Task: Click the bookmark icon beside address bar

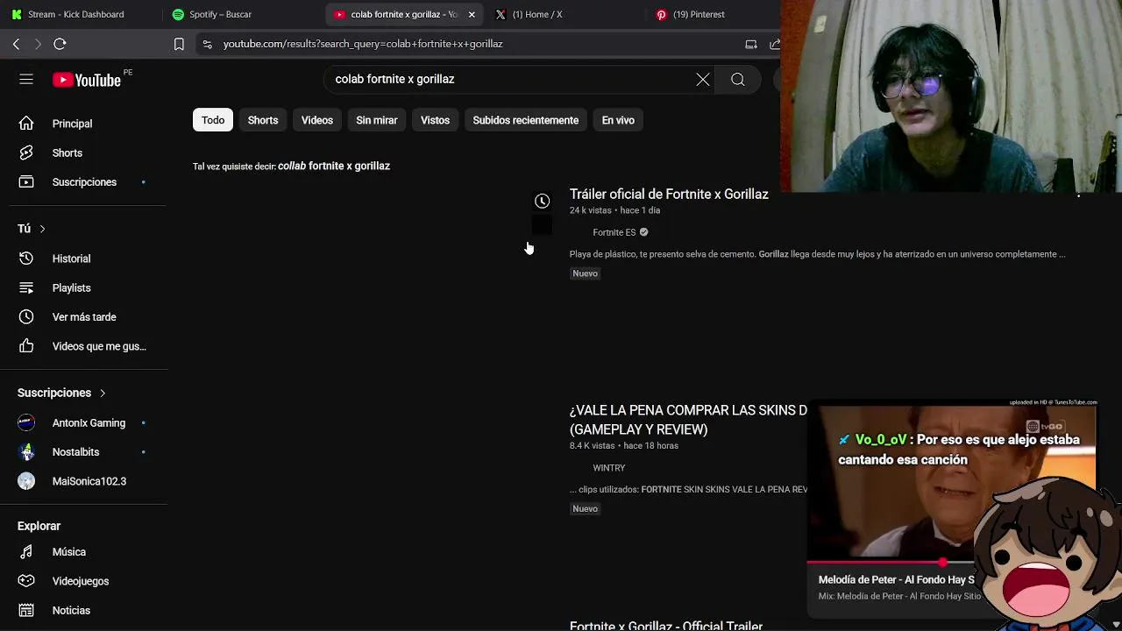Action: coord(179,44)
